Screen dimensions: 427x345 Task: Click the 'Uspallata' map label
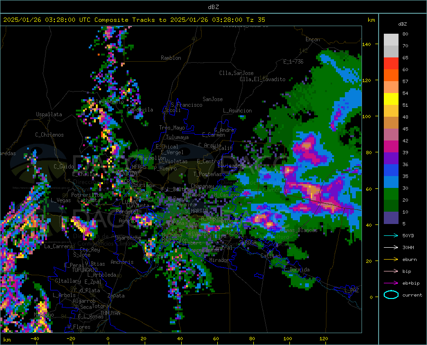click(49, 114)
